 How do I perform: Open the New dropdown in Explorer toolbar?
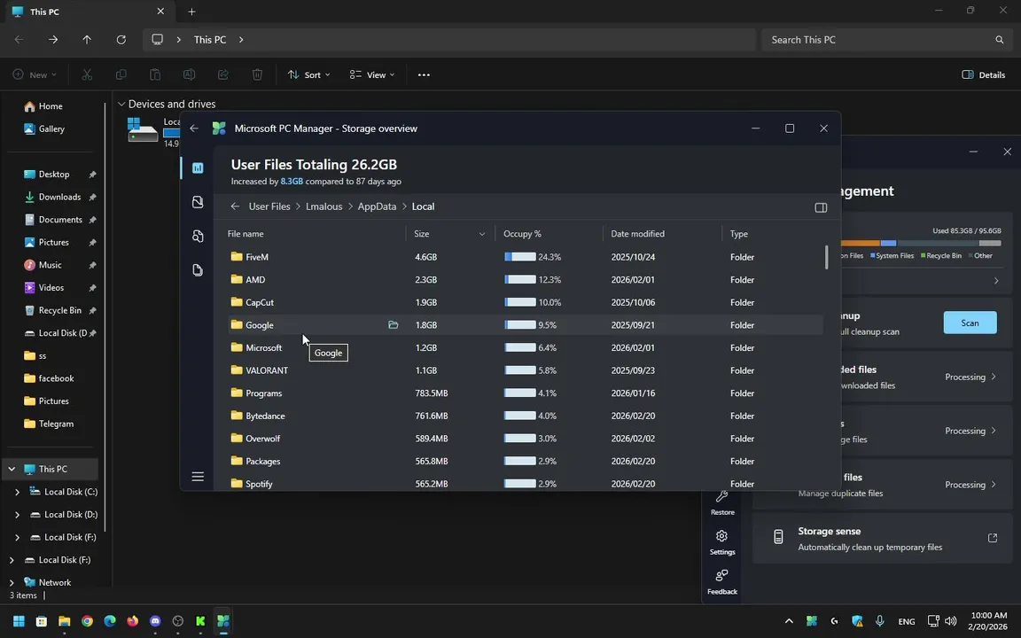point(35,74)
